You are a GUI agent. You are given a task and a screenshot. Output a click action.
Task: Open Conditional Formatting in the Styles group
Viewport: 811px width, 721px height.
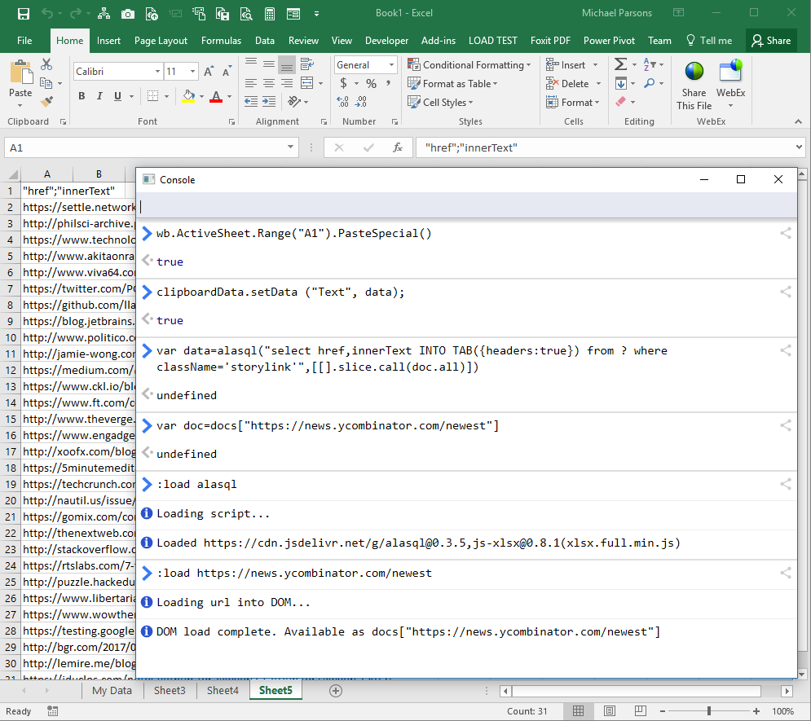tap(470, 64)
